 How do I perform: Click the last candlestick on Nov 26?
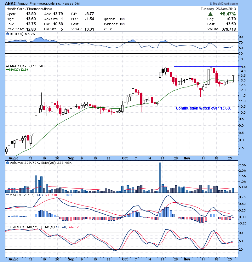[x=233, y=79]
